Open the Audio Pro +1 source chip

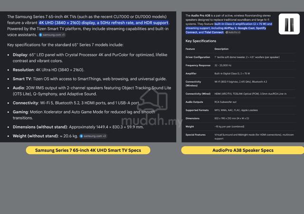click(233, 32)
